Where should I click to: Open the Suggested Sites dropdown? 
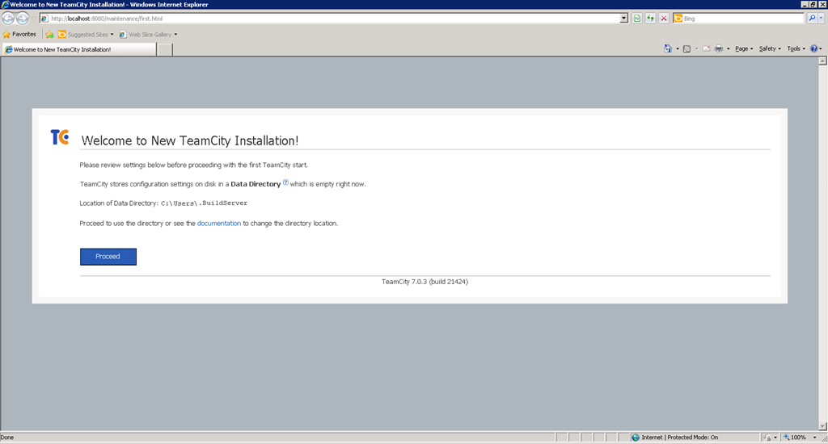point(85,34)
